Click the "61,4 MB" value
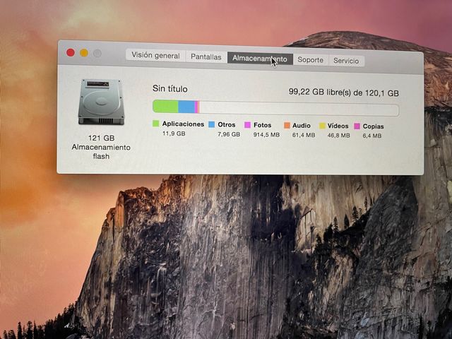 coord(304,135)
